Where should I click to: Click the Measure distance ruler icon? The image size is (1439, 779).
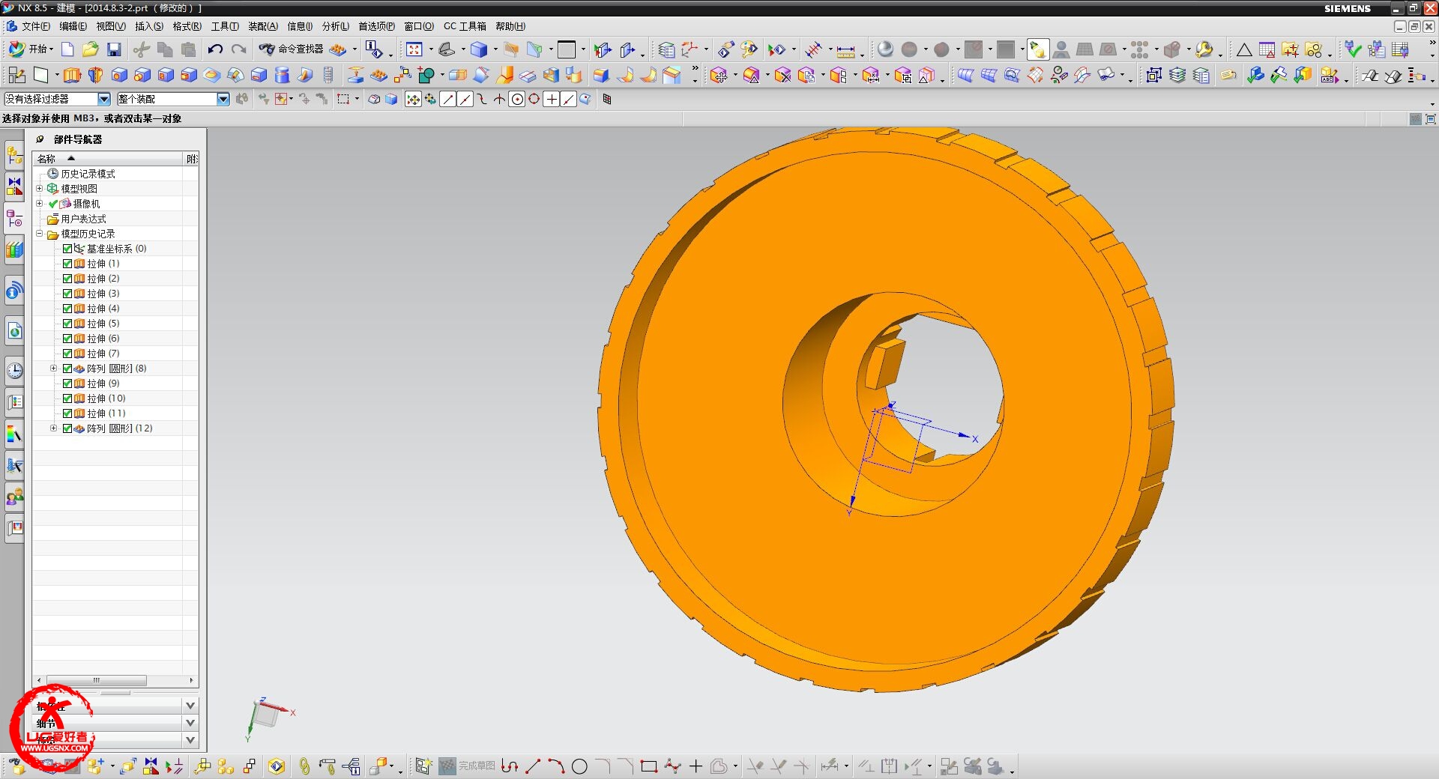coord(845,50)
